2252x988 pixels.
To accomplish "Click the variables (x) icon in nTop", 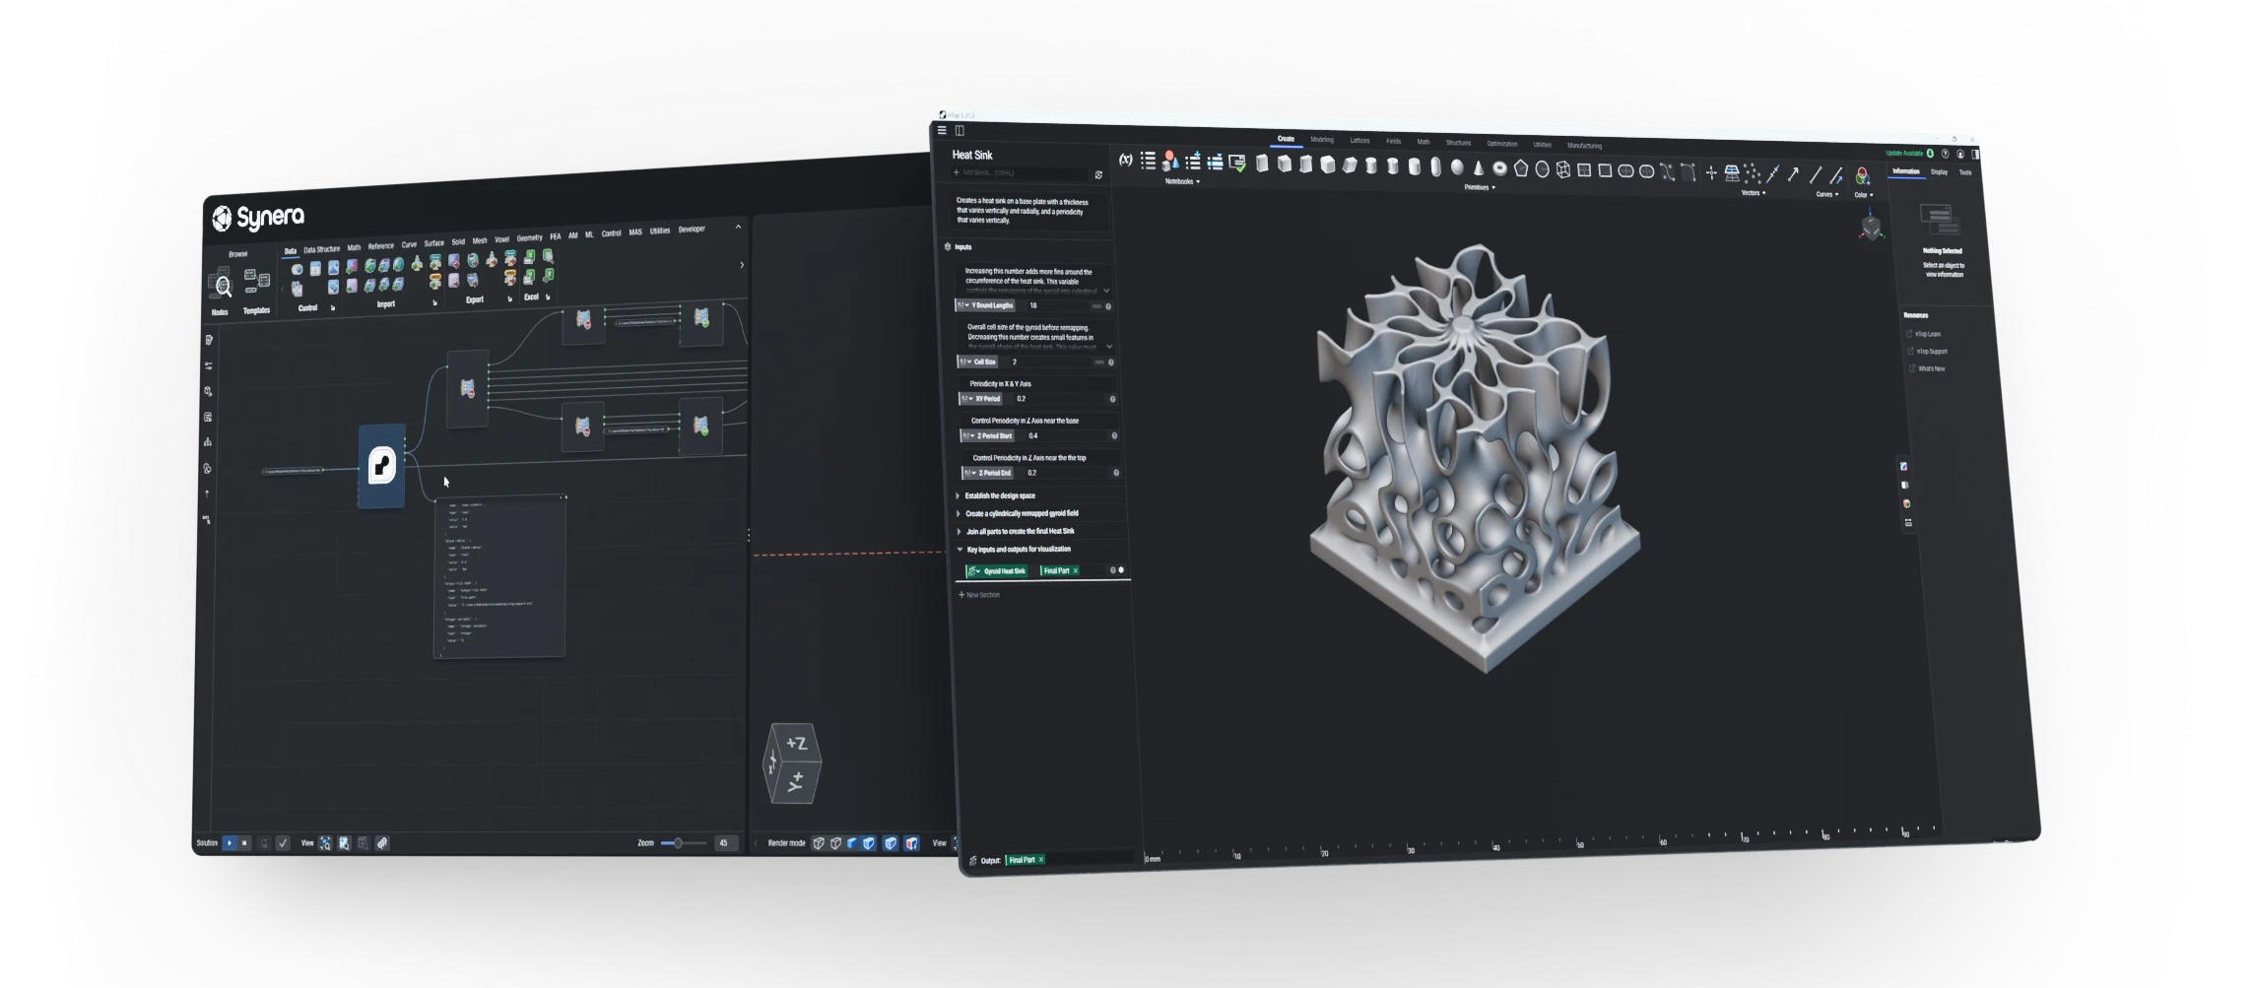I will (1125, 160).
